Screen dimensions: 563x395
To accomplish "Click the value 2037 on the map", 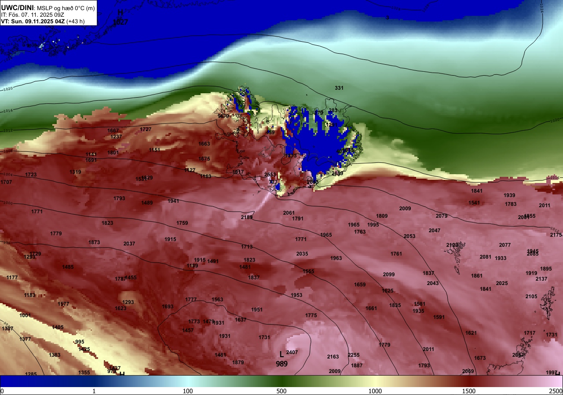I will click(x=129, y=244).
